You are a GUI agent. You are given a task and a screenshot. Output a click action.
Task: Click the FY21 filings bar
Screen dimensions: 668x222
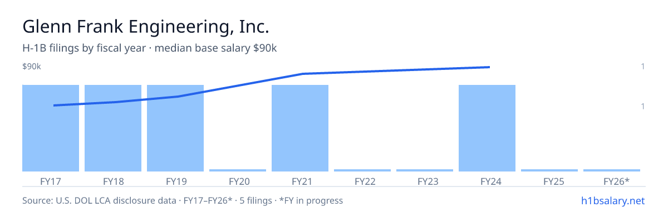pos(300,128)
